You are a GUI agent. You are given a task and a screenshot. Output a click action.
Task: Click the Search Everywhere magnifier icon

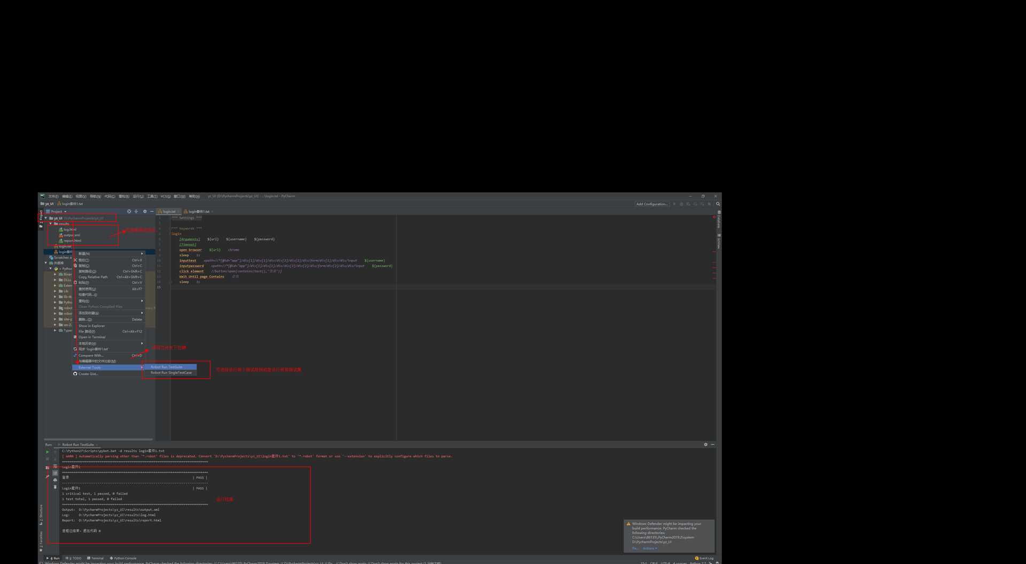[x=718, y=204]
